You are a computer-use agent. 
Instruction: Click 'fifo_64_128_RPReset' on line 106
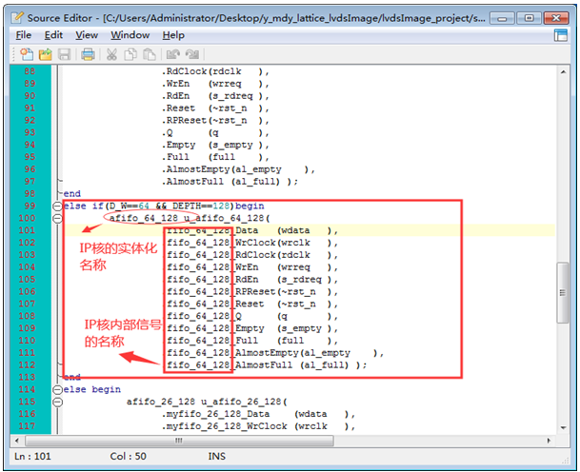pyautogui.click(x=221, y=291)
